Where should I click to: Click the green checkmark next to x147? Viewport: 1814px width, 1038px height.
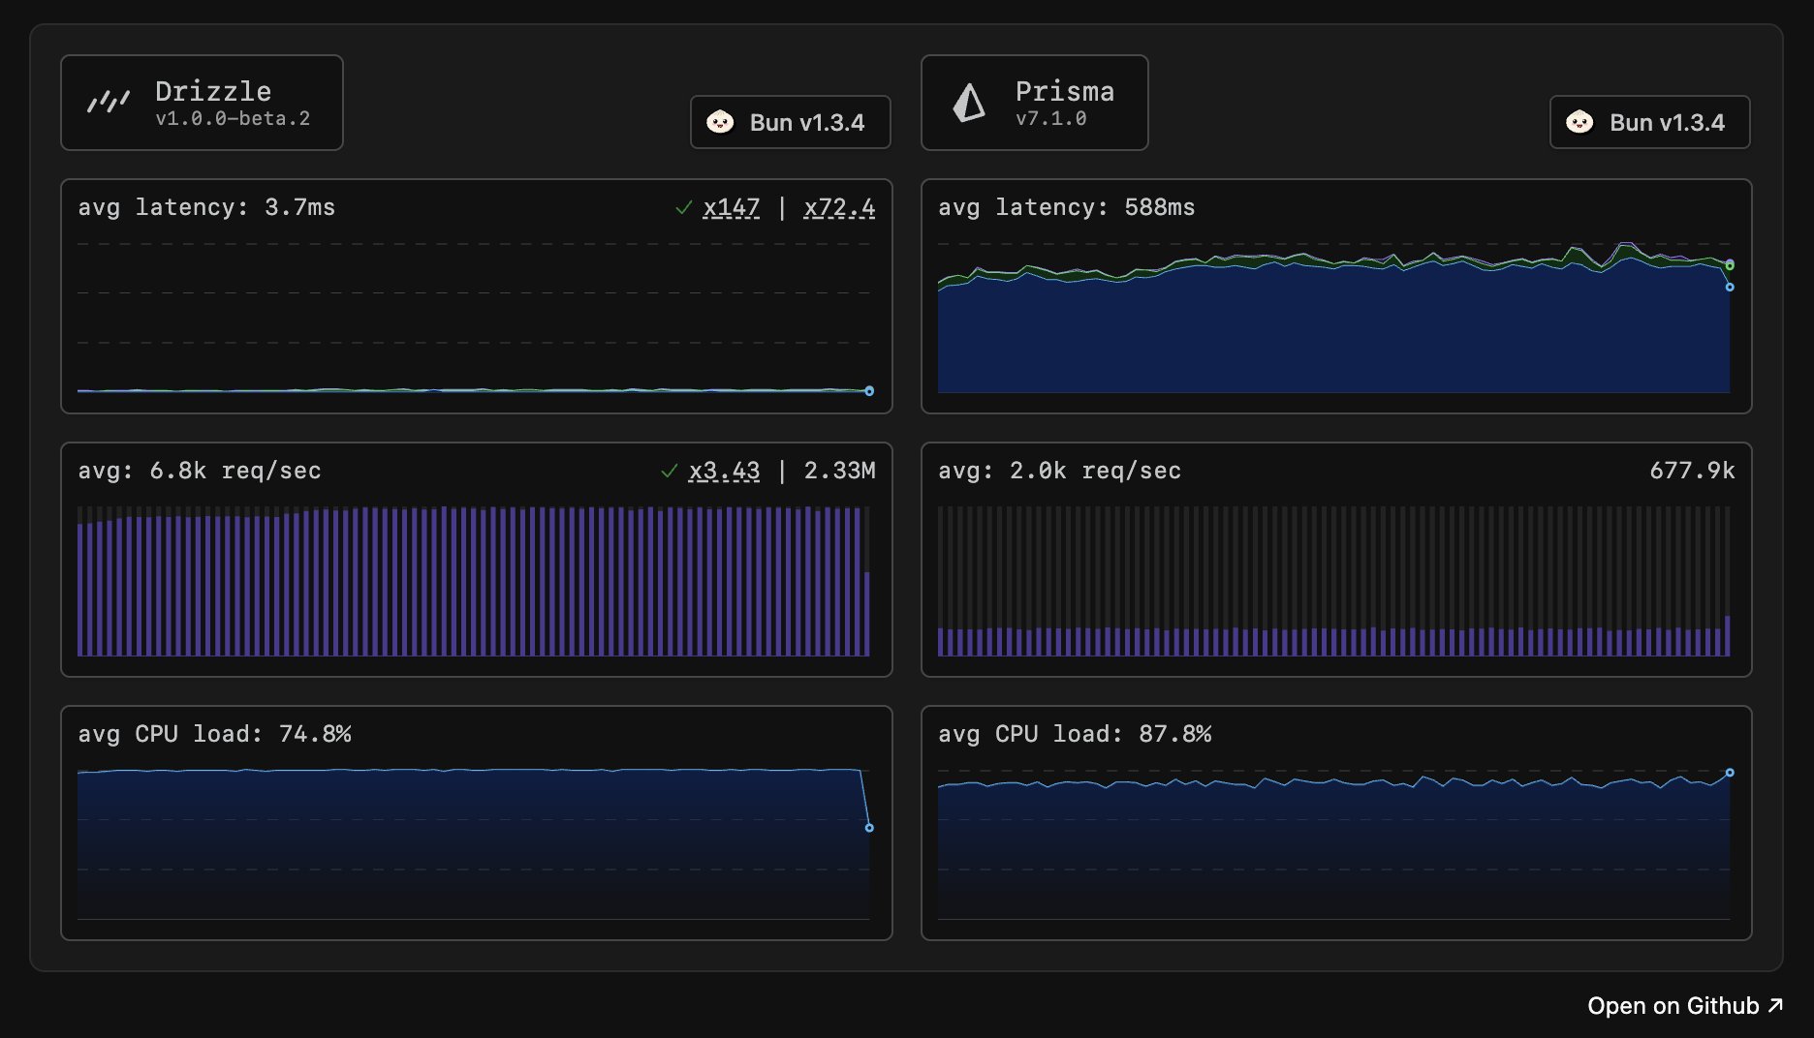(x=683, y=207)
